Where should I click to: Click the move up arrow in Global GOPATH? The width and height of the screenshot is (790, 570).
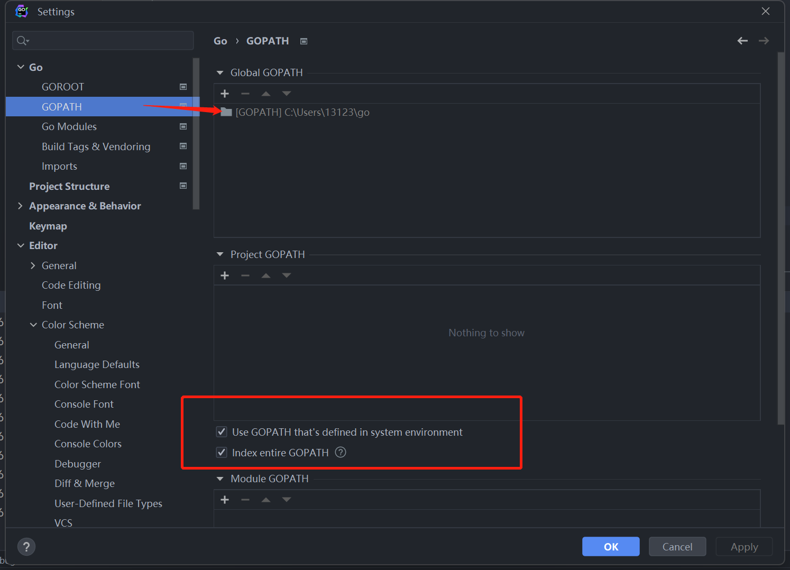click(266, 94)
